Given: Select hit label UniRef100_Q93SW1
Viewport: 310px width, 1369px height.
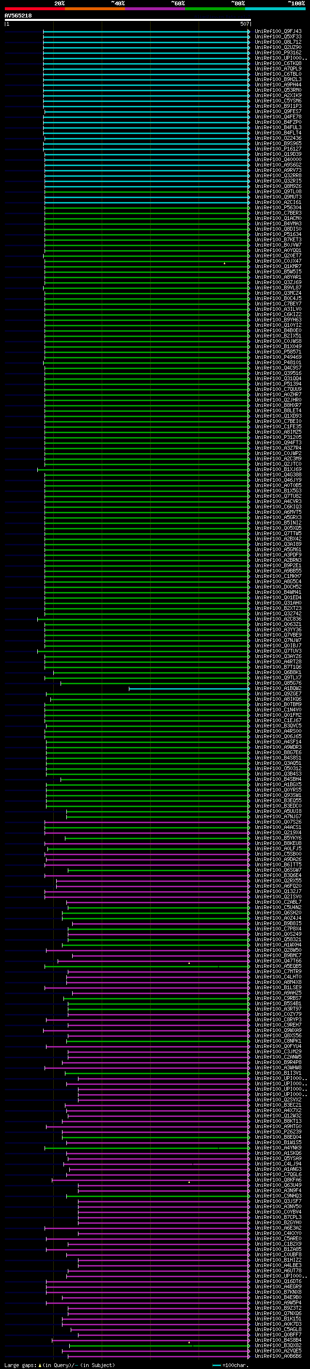Looking at the screenshot, I should [278, 795].
